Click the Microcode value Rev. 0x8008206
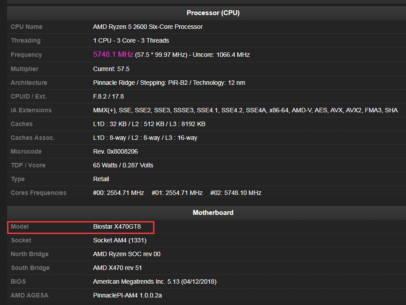The width and height of the screenshot is (406, 305). pyautogui.click(x=115, y=151)
